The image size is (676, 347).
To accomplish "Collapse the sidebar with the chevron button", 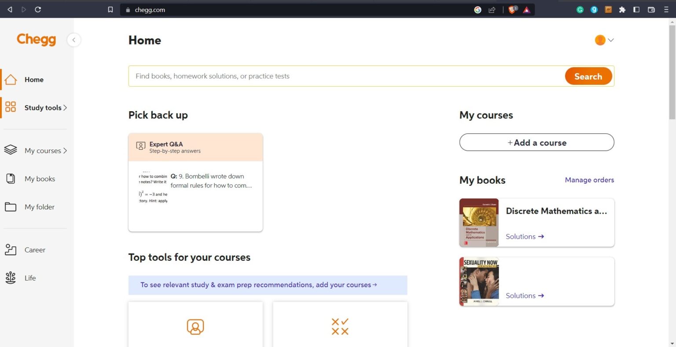I will [x=74, y=40].
